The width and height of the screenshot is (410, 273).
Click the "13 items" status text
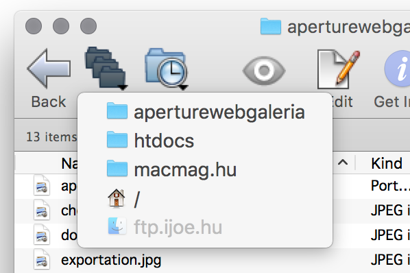(51, 136)
